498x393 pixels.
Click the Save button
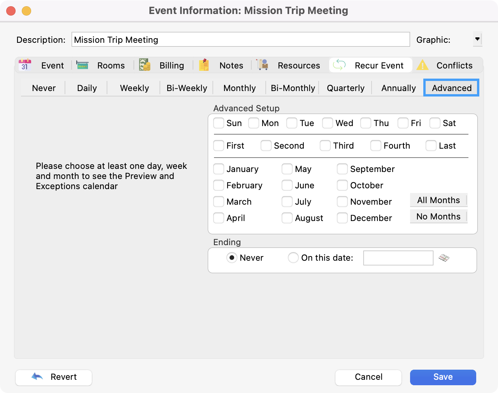coord(443,377)
